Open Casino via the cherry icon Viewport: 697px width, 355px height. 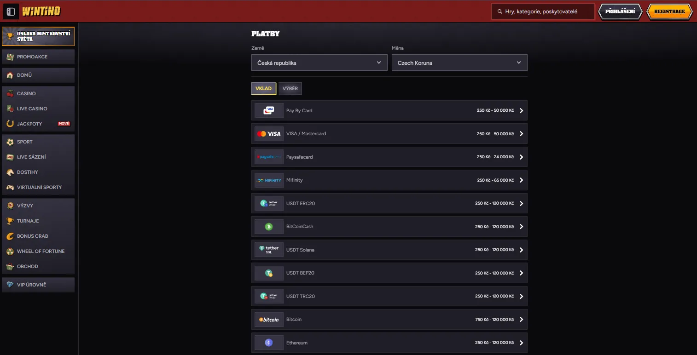click(x=10, y=93)
